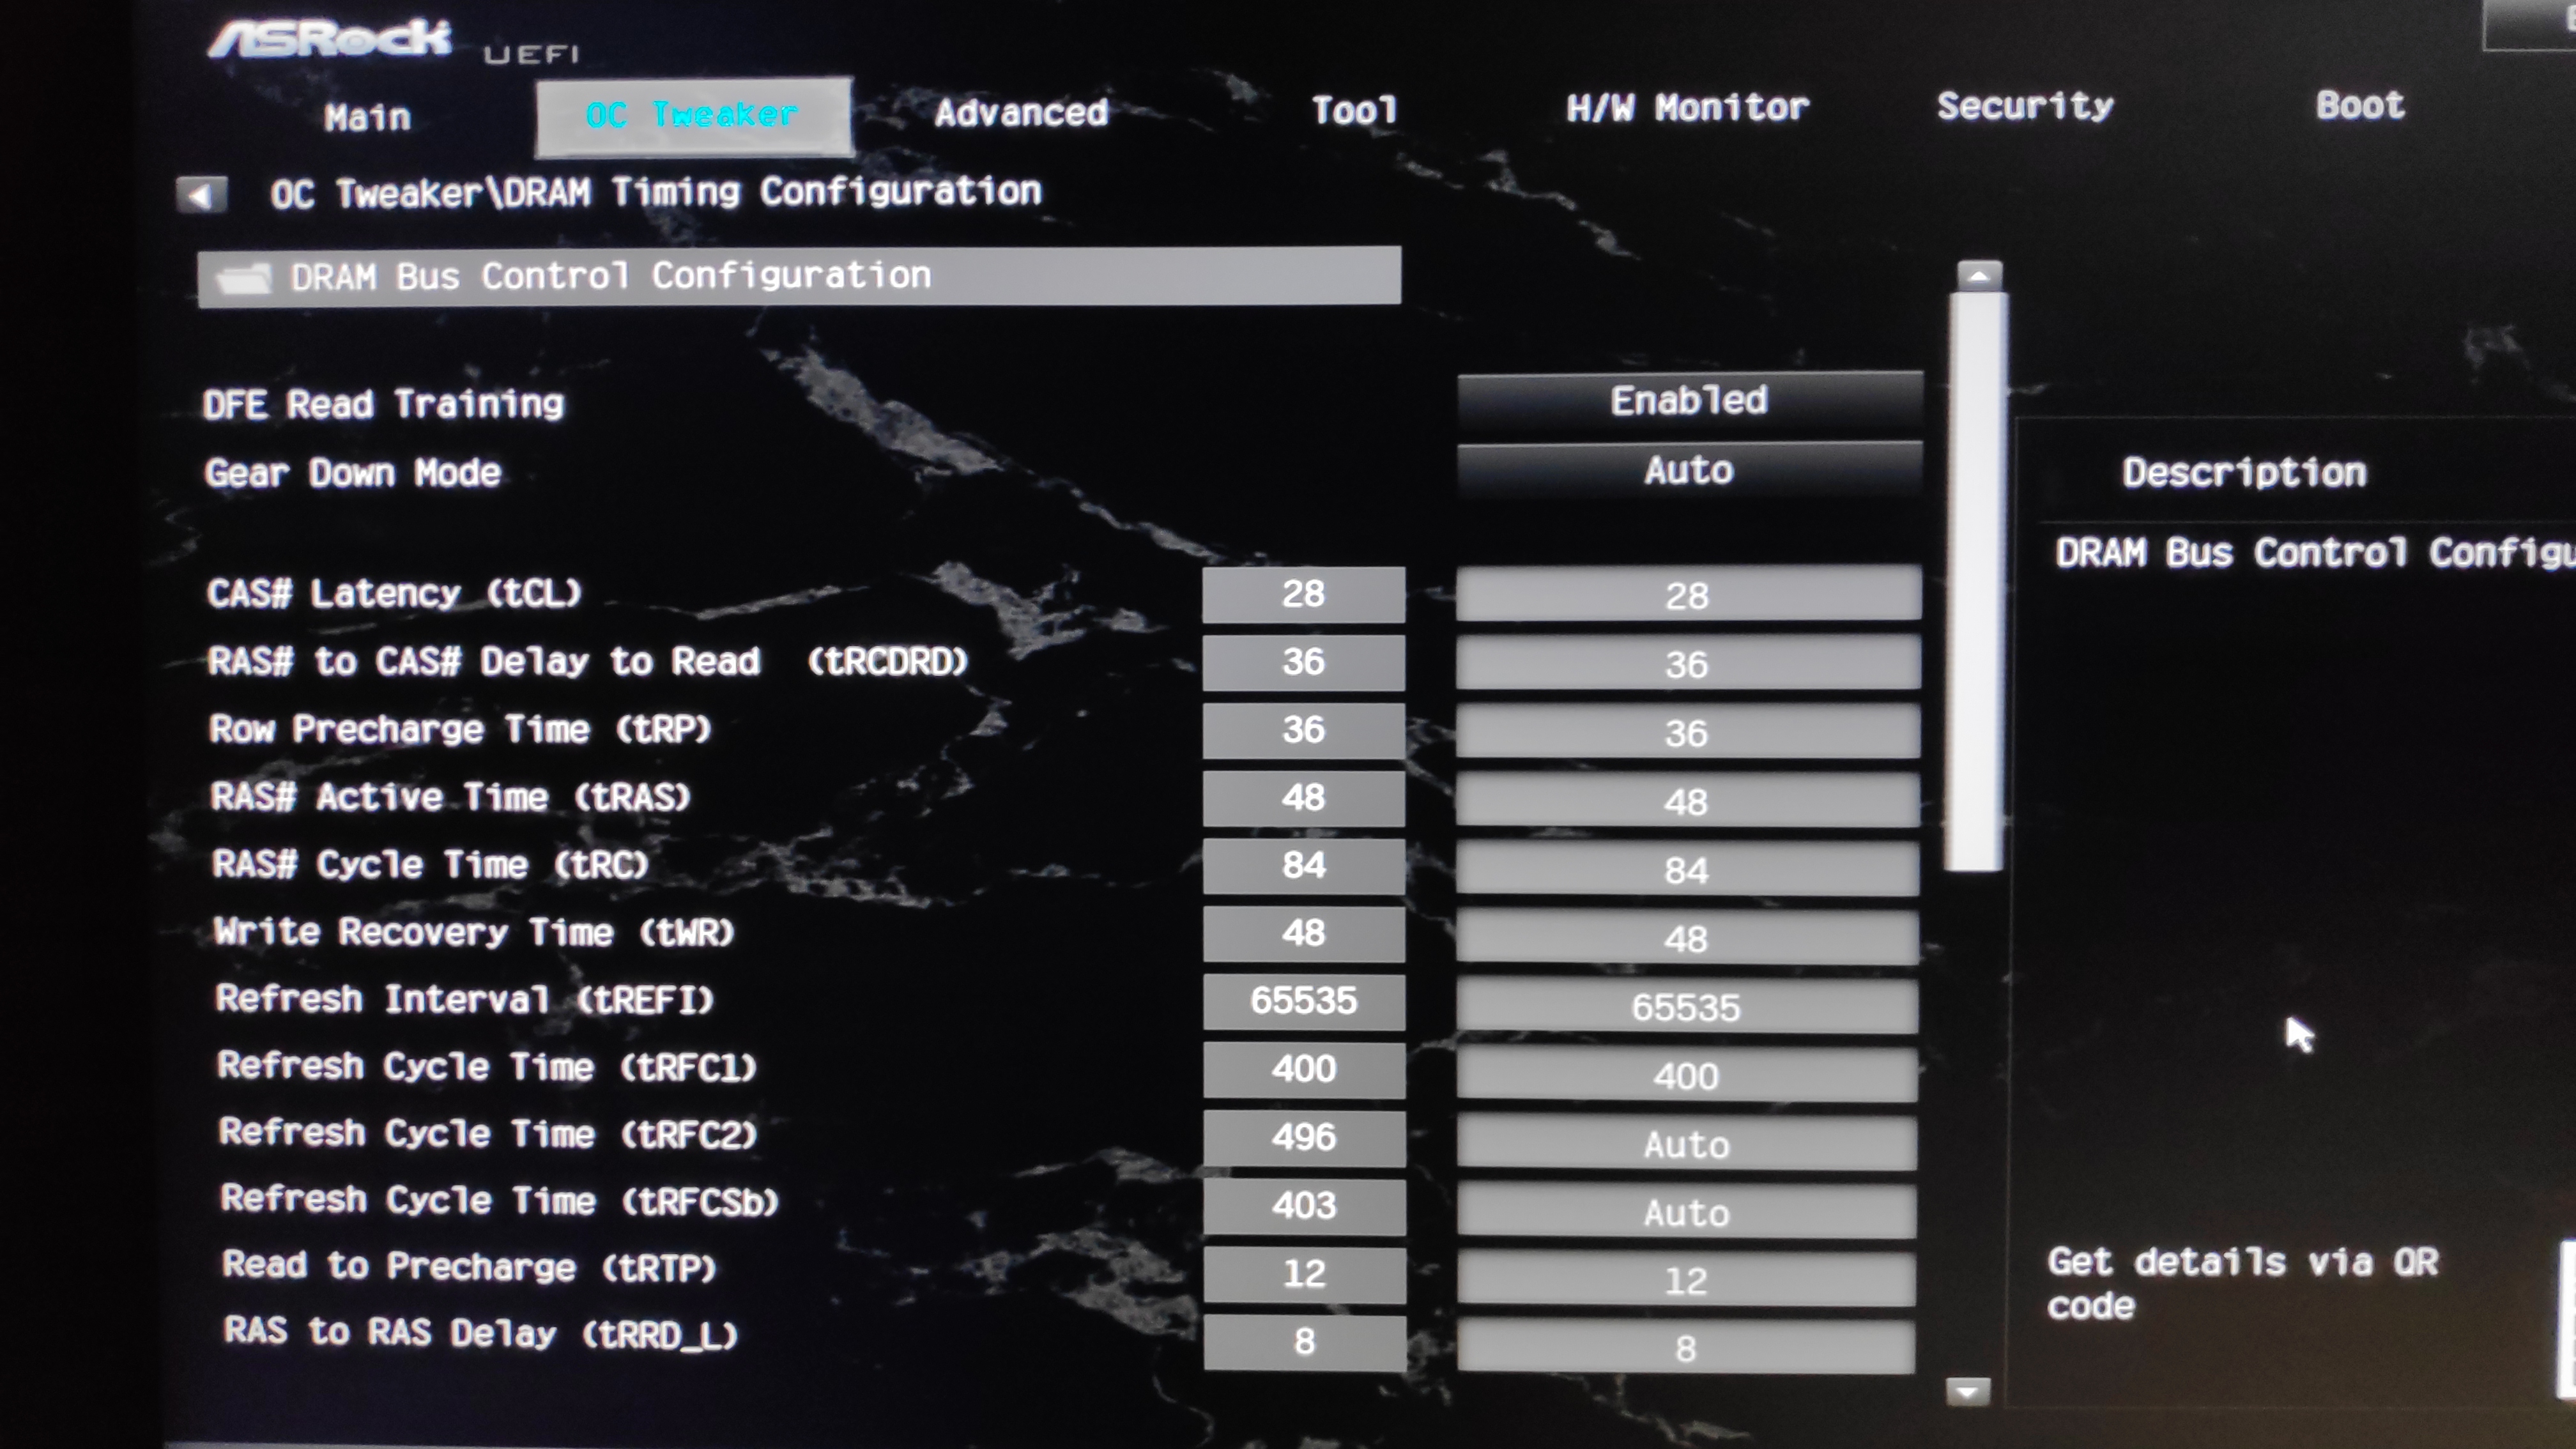
Task: Edit the tRFC2 Auto value field
Action: click(x=1687, y=1144)
